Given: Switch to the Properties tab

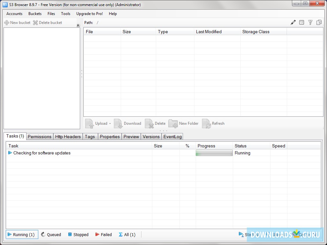Looking at the screenshot, I should [110, 137].
